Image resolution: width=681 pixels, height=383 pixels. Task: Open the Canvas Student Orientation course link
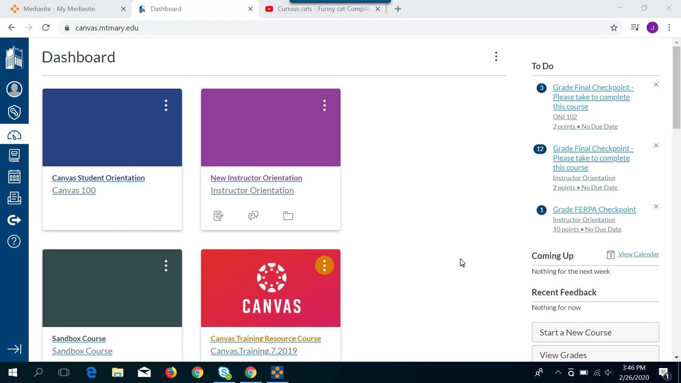[x=98, y=178]
